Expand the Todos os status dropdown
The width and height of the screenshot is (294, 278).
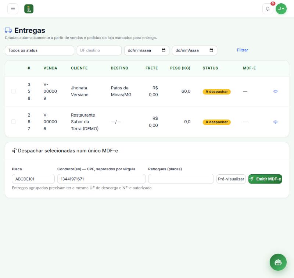pyautogui.click(x=40, y=50)
